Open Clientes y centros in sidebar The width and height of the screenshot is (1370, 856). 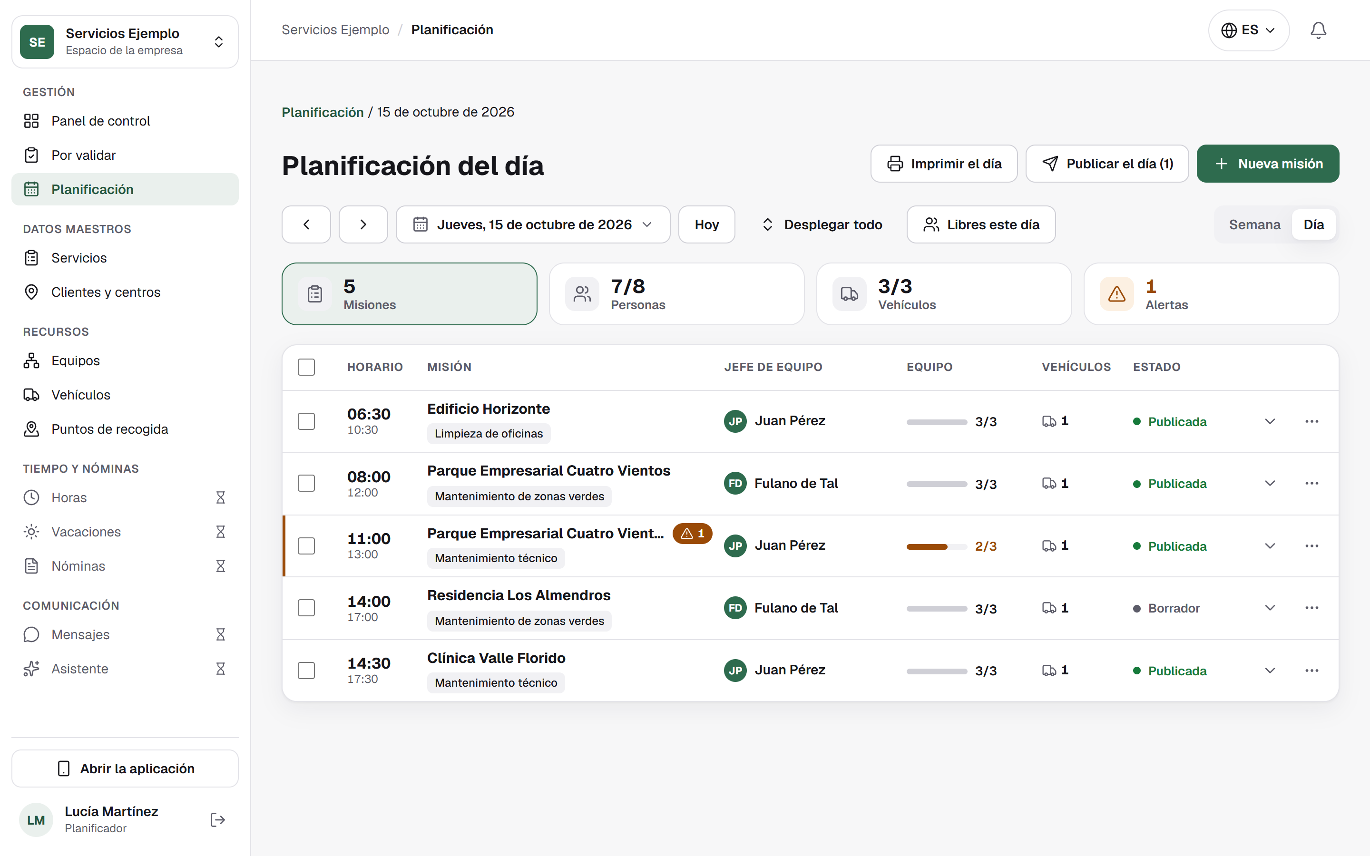125,292
